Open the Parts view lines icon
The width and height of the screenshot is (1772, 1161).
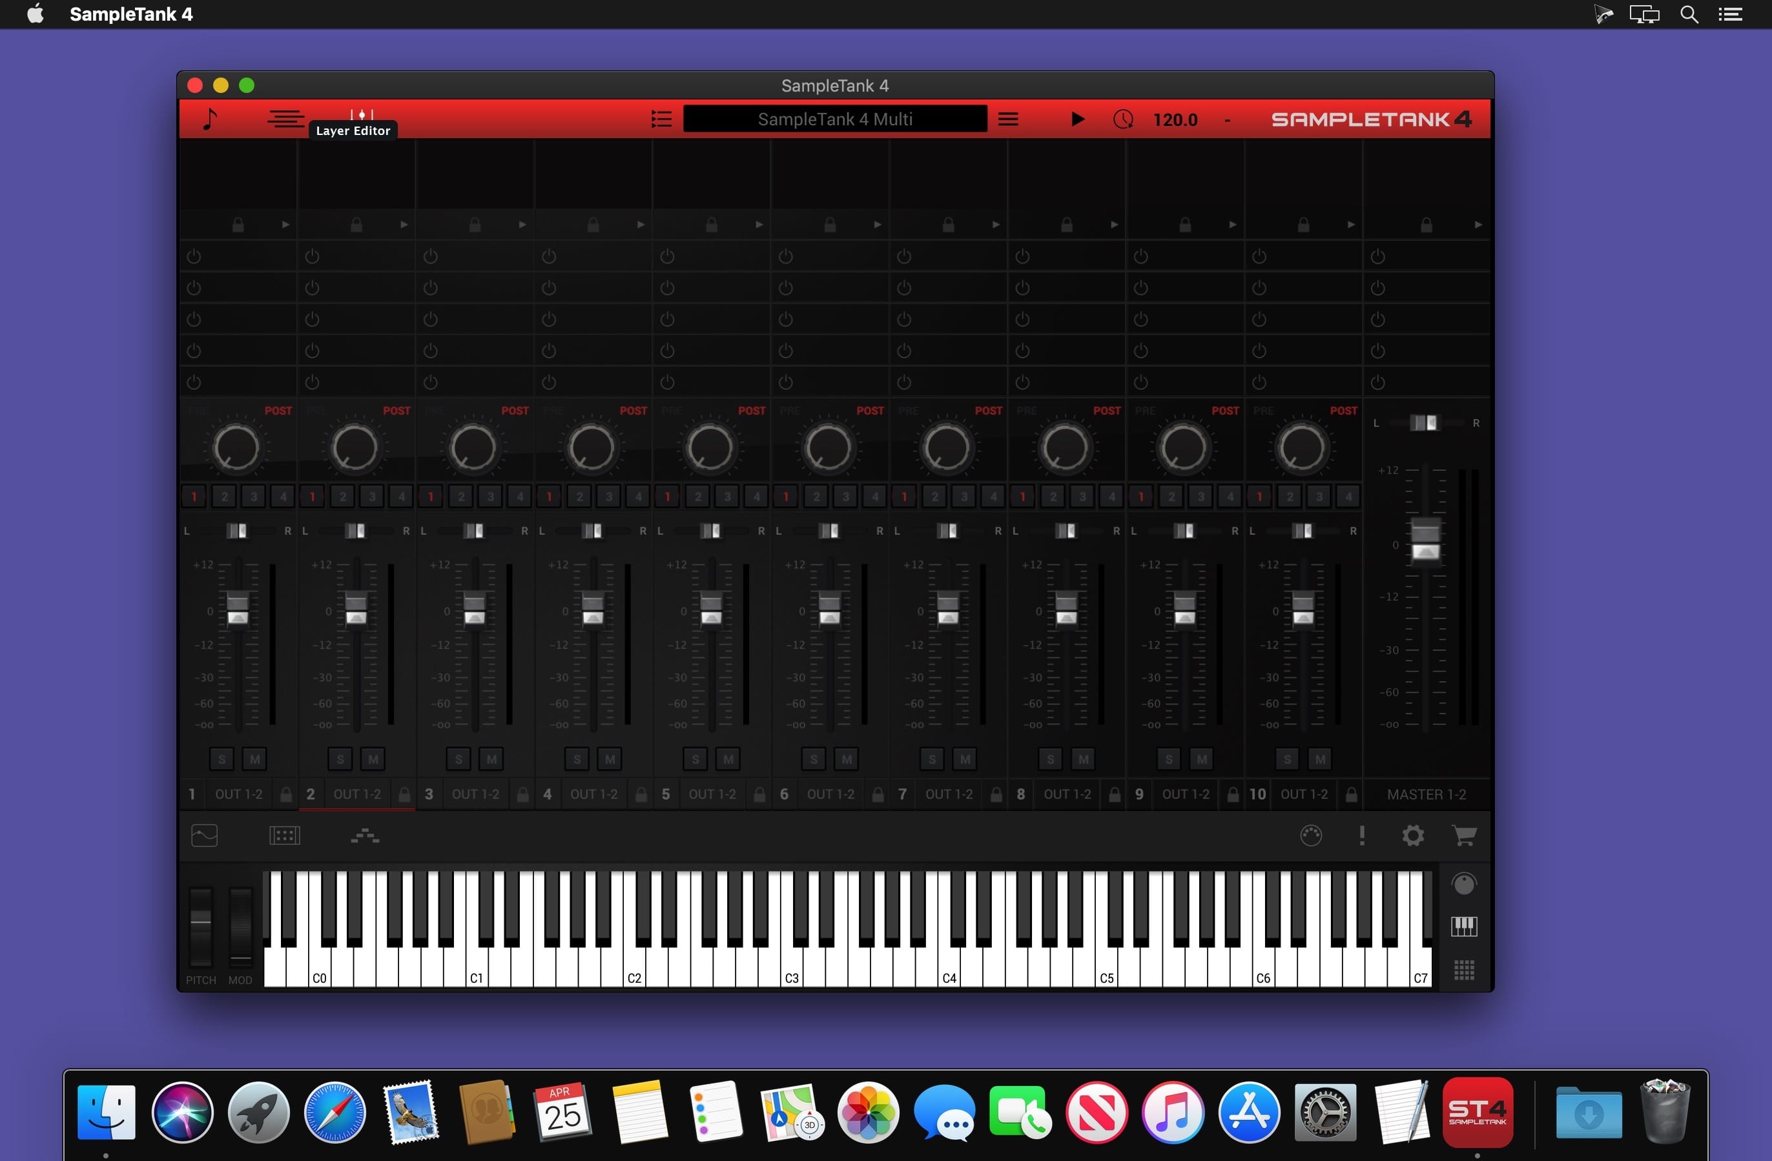point(286,119)
